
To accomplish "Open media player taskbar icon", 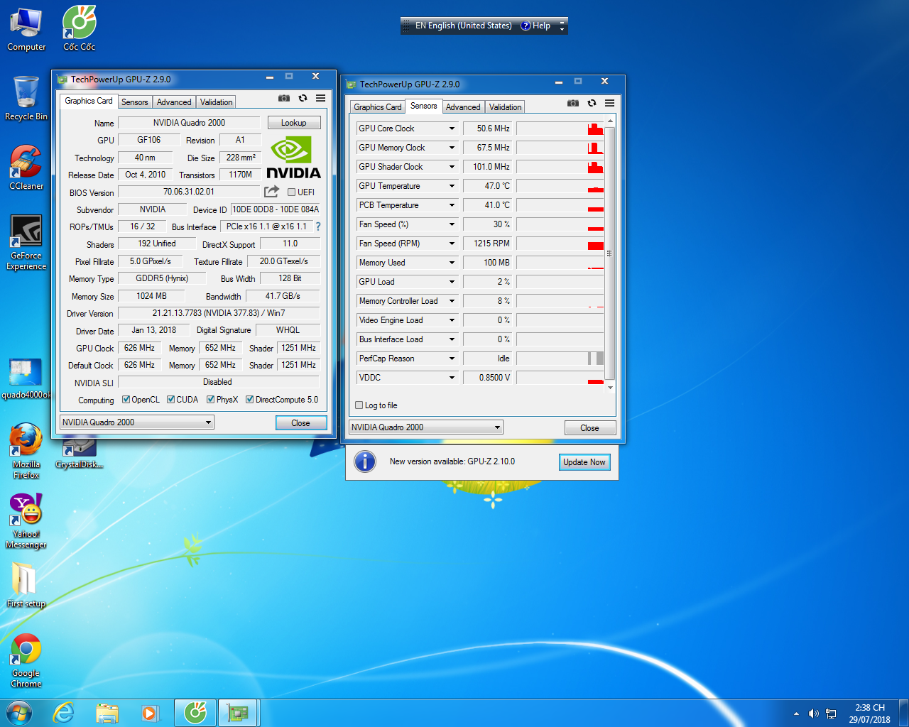I will point(150,713).
